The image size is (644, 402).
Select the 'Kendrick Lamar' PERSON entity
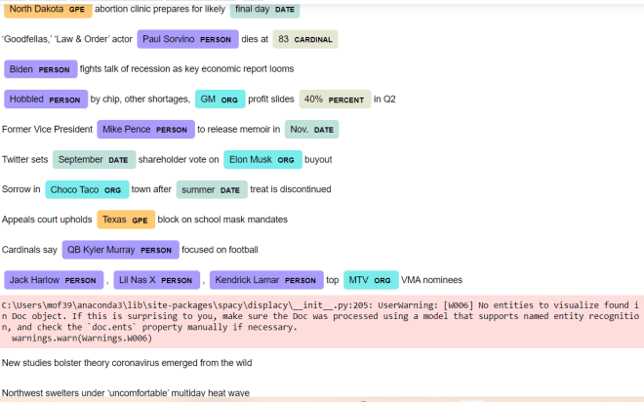click(x=266, y=280)
